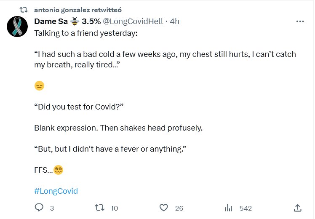Click the ribbon profile avatar
This screenshot has width=315, height=219.
[x=18, y=28]
